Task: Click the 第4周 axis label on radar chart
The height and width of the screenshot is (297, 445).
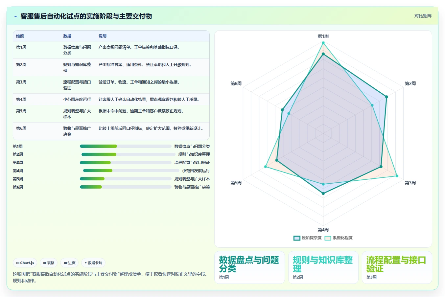Action: click(323, 230)
